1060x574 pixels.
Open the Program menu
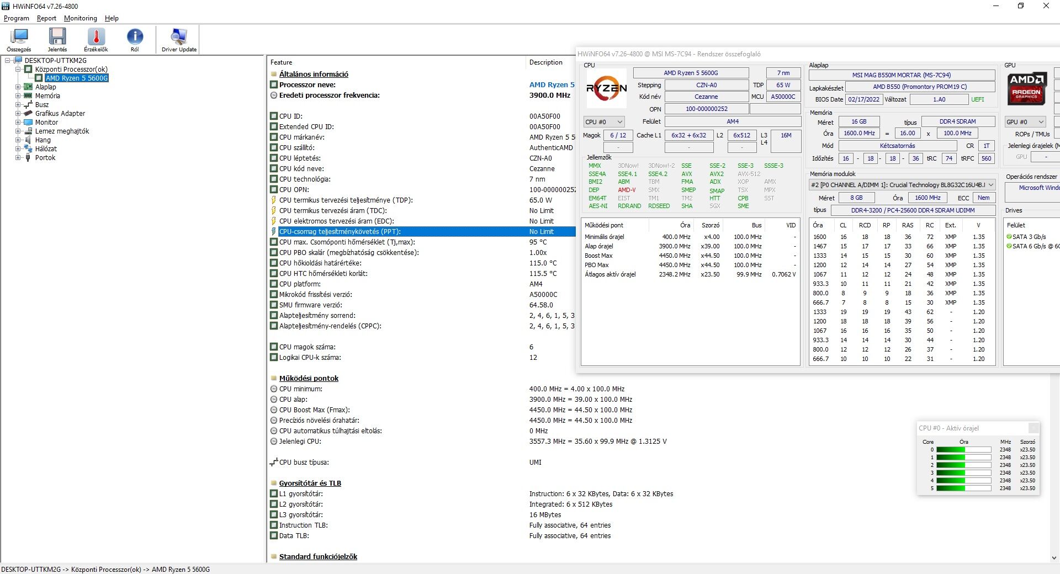(x=17, y=18)
